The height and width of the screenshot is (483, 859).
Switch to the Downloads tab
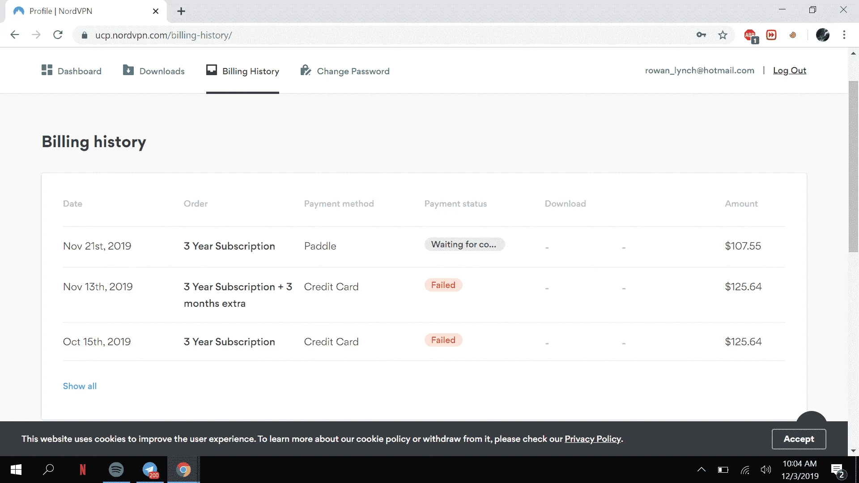click(x=153, y=71)
